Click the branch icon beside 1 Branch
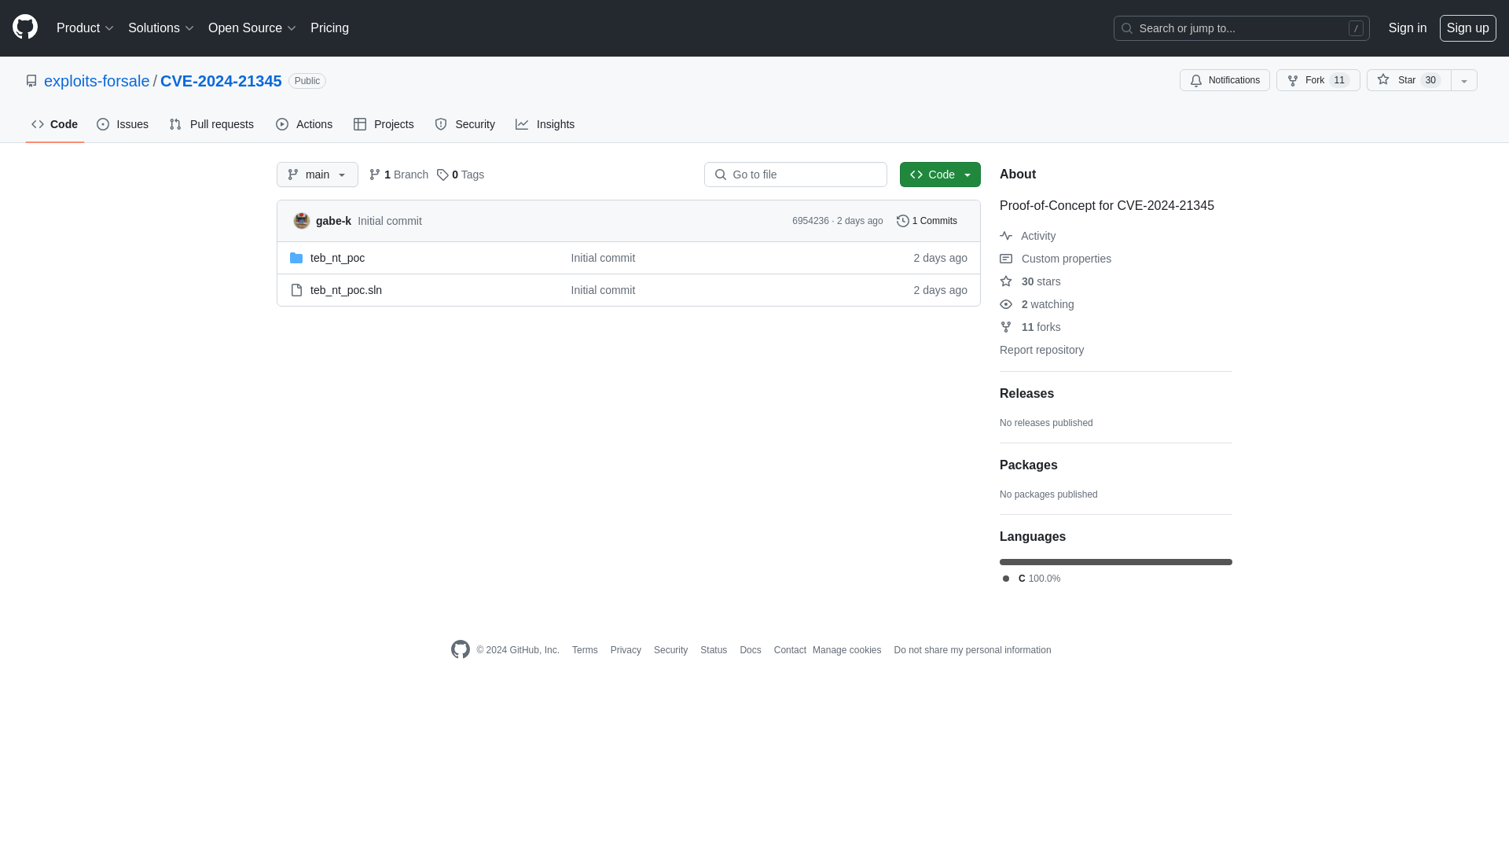The width and height of the screenshot is (1509, 849). [x=375, y=175]
